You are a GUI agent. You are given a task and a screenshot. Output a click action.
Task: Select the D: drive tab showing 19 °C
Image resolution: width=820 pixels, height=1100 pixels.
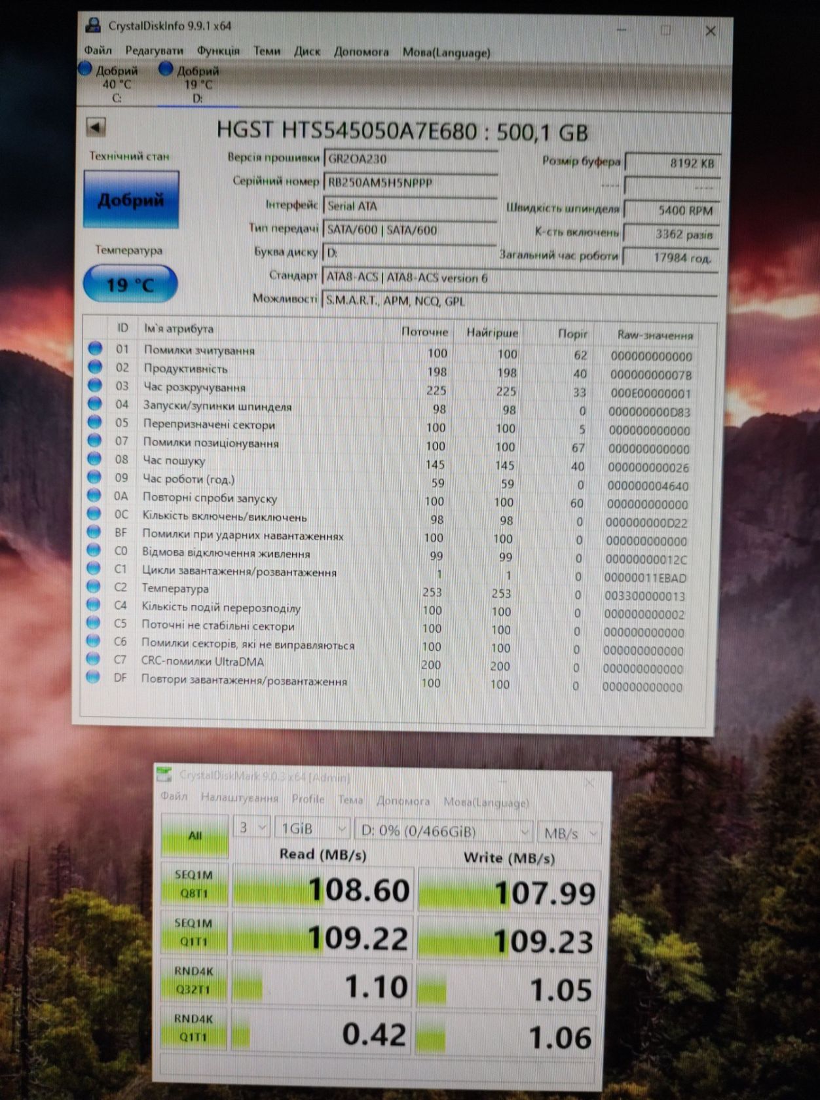(197, 84)
